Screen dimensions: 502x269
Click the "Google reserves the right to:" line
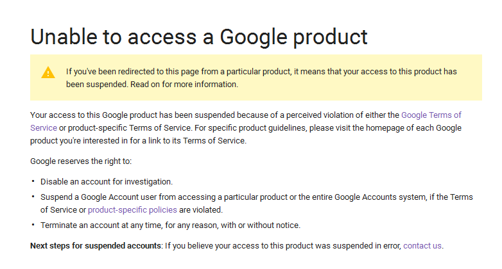[81, 161]
